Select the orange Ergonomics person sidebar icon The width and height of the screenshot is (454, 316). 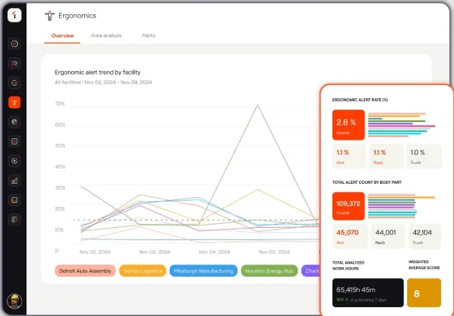click(x=14, y=102)
